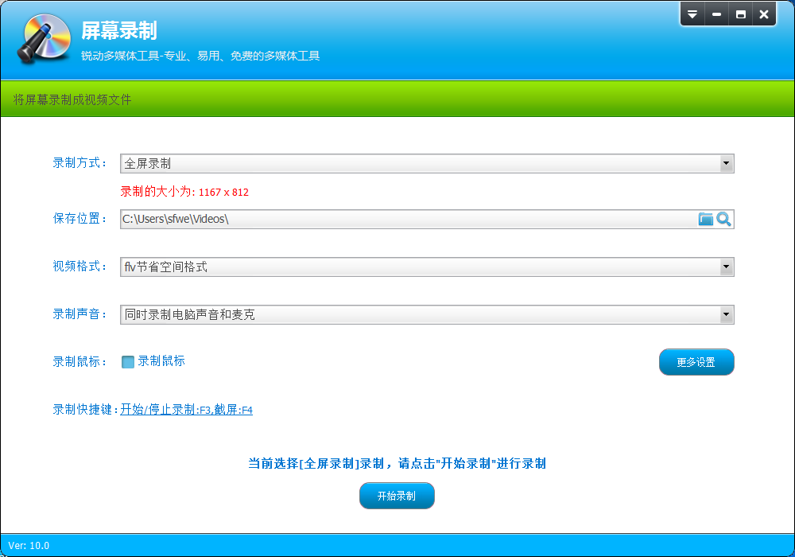Open the 录制声音 sound recording dropdown
Screen dimensions: 795x557
coord(726,314)
